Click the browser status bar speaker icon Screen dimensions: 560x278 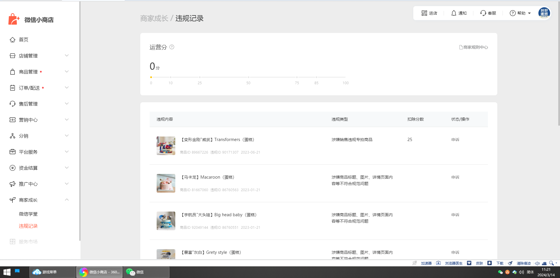pyautogui.click(x=537, y=263)
